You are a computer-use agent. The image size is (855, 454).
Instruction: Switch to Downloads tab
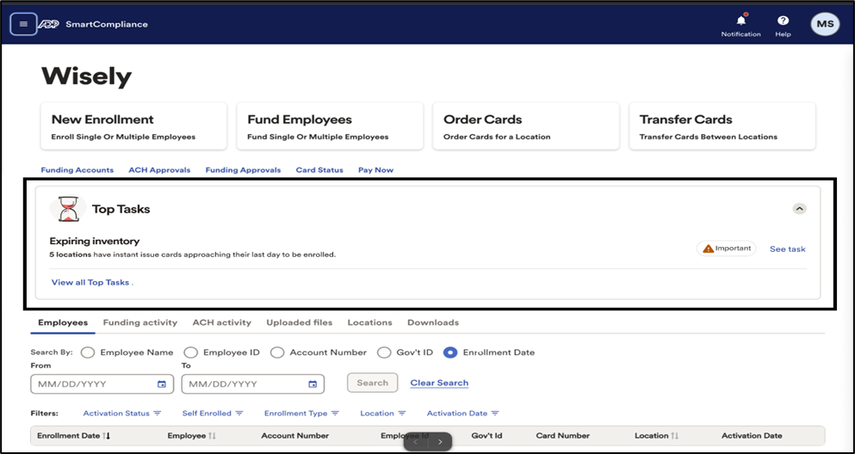pos(433,322)
